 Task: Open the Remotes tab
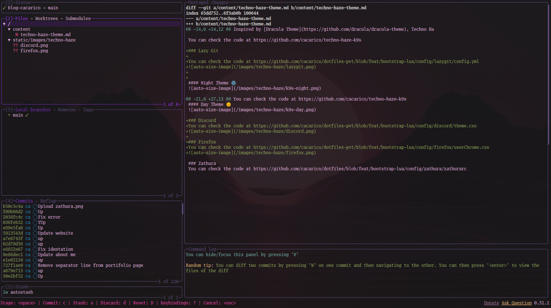tap(67, 110)
